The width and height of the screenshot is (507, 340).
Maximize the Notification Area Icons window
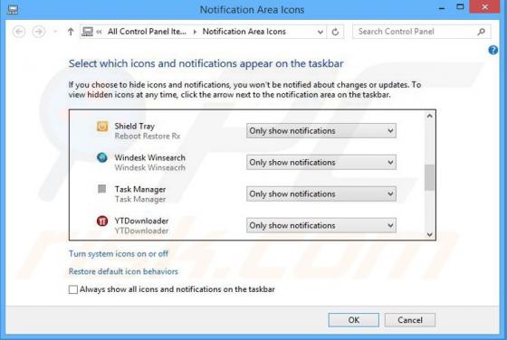(x=460, y=7)
